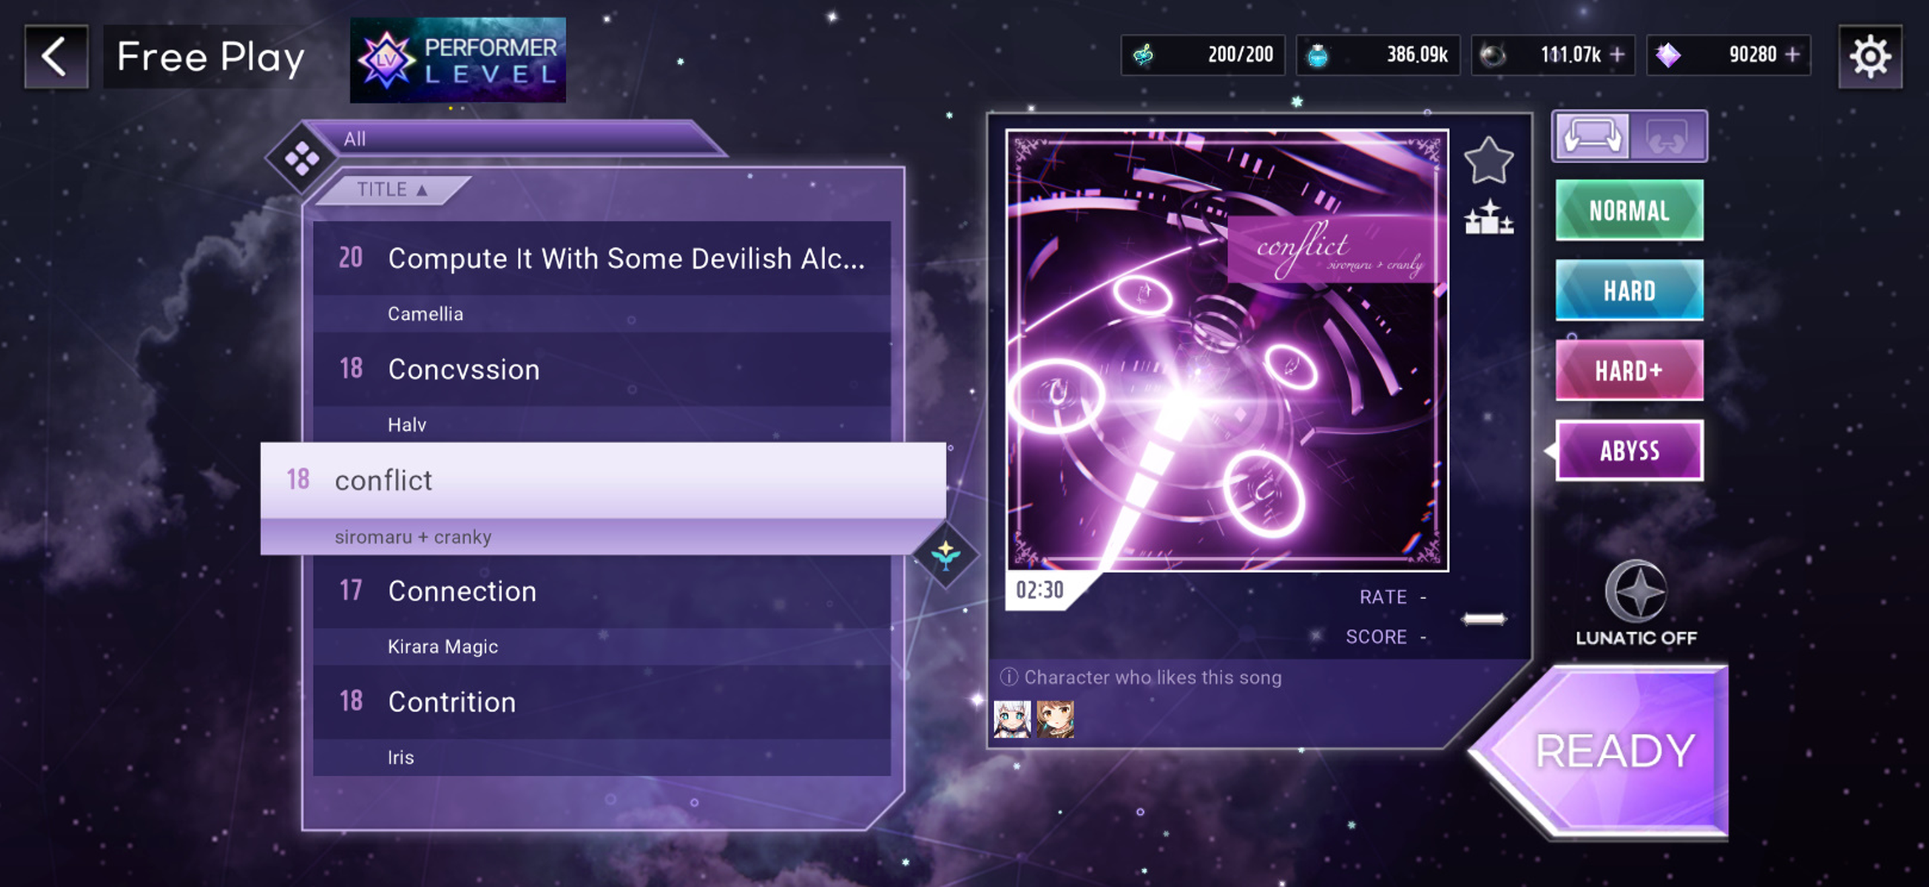This screenshot has height=887, width=1929.
Task: Start the song with the READY button
Action: pos(1603,751)
